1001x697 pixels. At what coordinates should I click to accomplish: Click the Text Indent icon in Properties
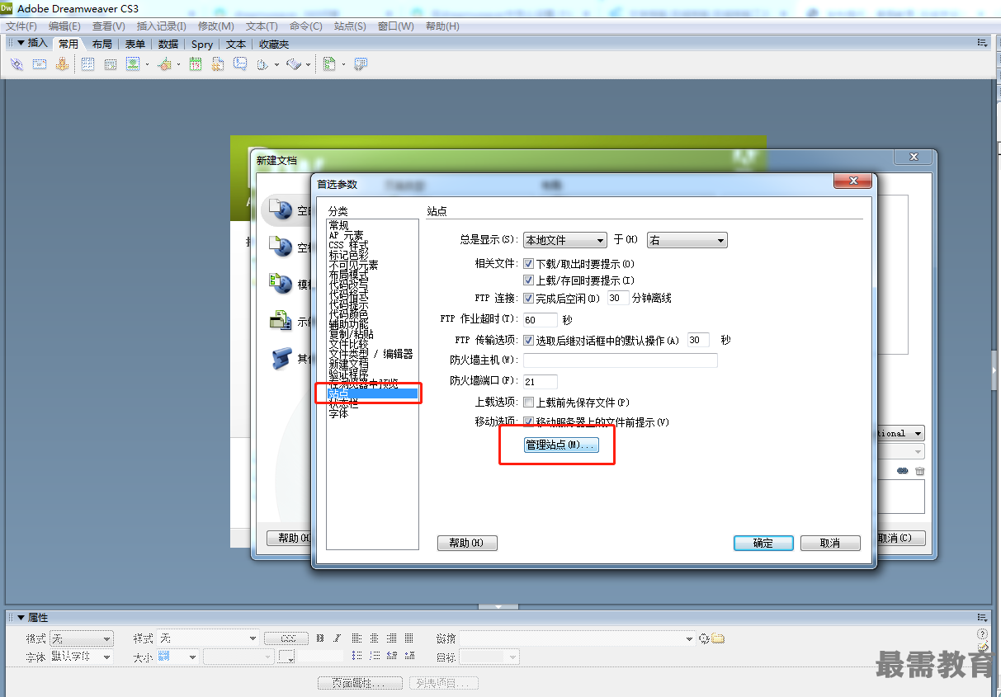409,656
